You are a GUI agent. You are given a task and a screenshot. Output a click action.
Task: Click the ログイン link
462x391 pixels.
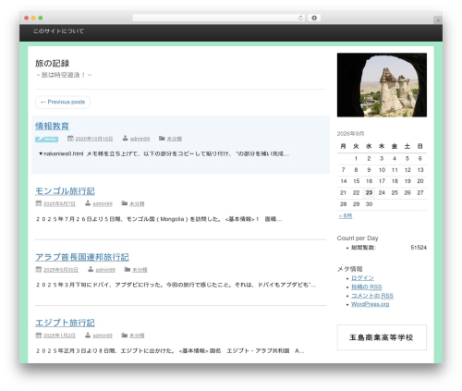coord(362,278)
